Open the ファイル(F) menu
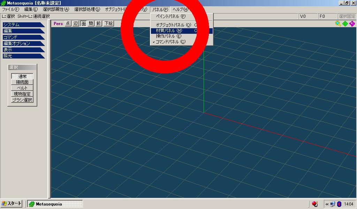 point(11,9)
